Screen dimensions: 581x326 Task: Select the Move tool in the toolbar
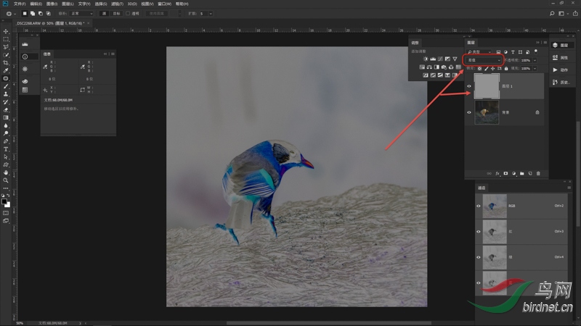click(x=6, y=31)
